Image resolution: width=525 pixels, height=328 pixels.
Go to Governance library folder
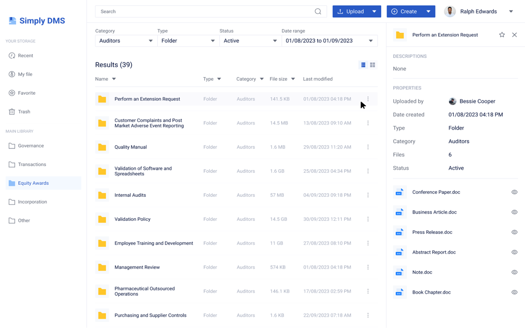[x=31, y=146]
